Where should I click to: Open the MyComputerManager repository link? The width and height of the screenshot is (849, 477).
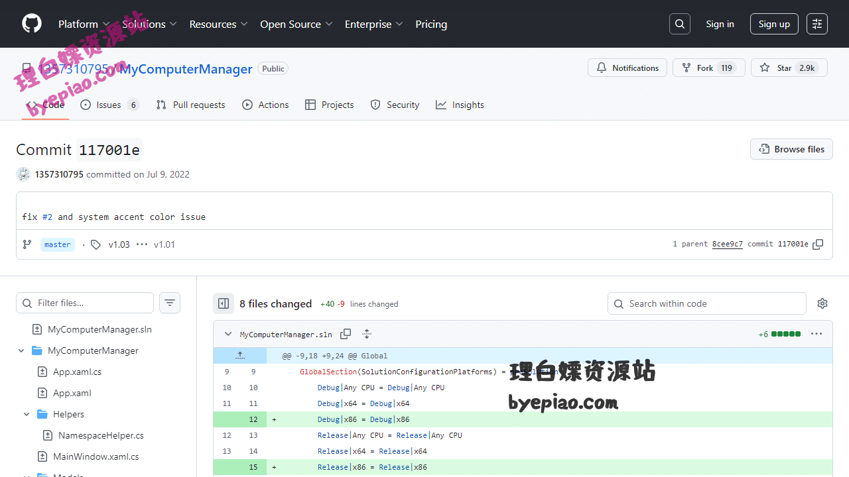coord(186,69)
